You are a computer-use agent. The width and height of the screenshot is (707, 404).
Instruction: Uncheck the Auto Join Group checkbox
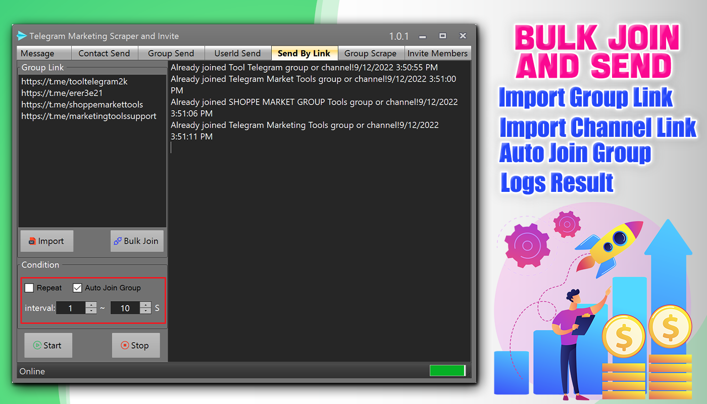pyautogui.click(x=77, y=288)
